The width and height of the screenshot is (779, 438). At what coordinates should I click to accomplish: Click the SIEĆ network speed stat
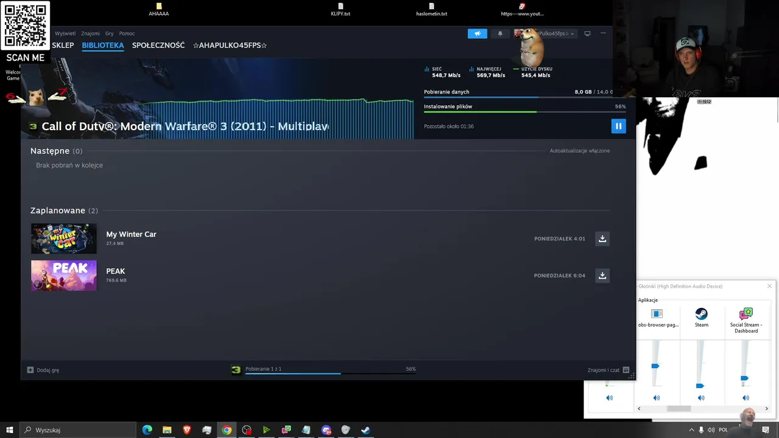point(442,72)
